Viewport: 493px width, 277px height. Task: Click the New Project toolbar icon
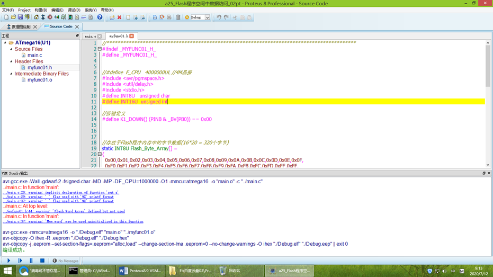(x=6, y=17)
